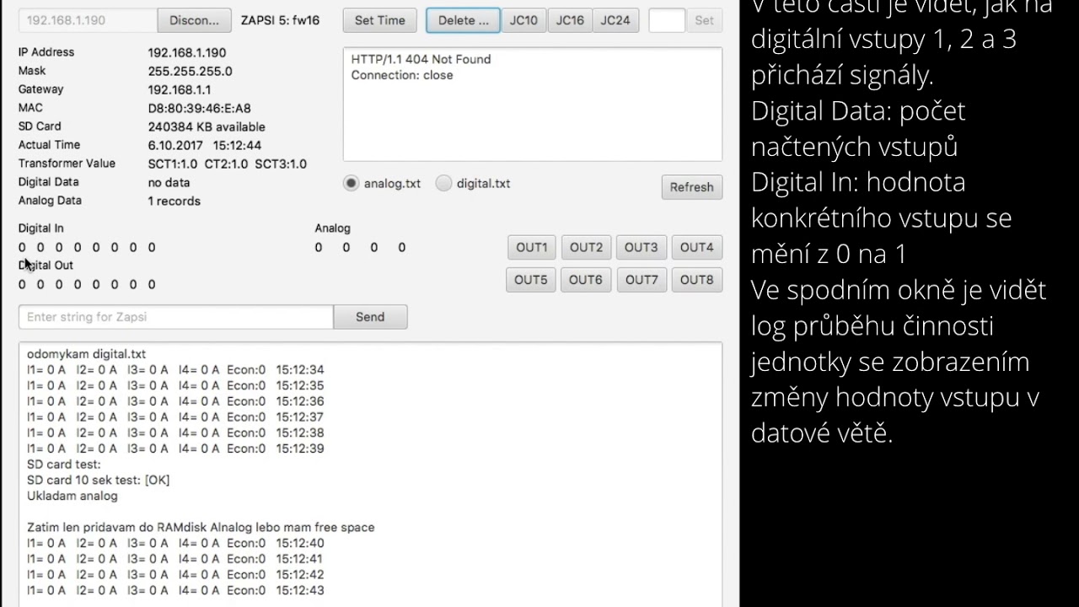The image size is (1079, 607).
Task: Click the 'SD card test:' log line
Action: (x=63, y=464)
